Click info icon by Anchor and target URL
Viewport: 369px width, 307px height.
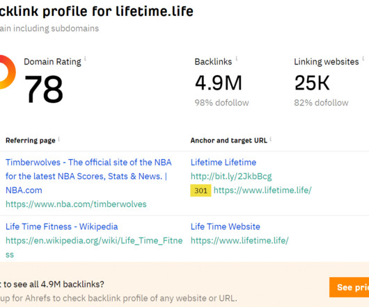[x=271, y=139]
